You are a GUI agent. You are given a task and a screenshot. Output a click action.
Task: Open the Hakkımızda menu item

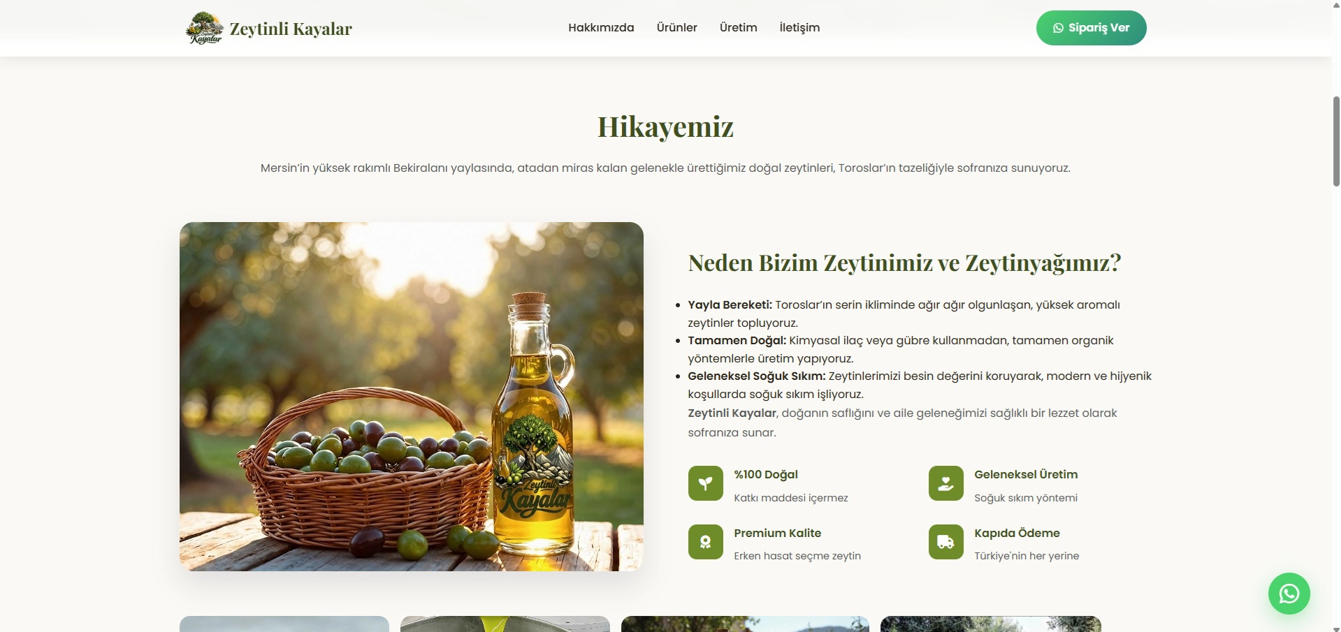[600, 28]
